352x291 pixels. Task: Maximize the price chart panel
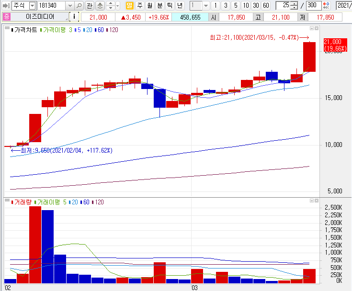[x=312, y=28]
